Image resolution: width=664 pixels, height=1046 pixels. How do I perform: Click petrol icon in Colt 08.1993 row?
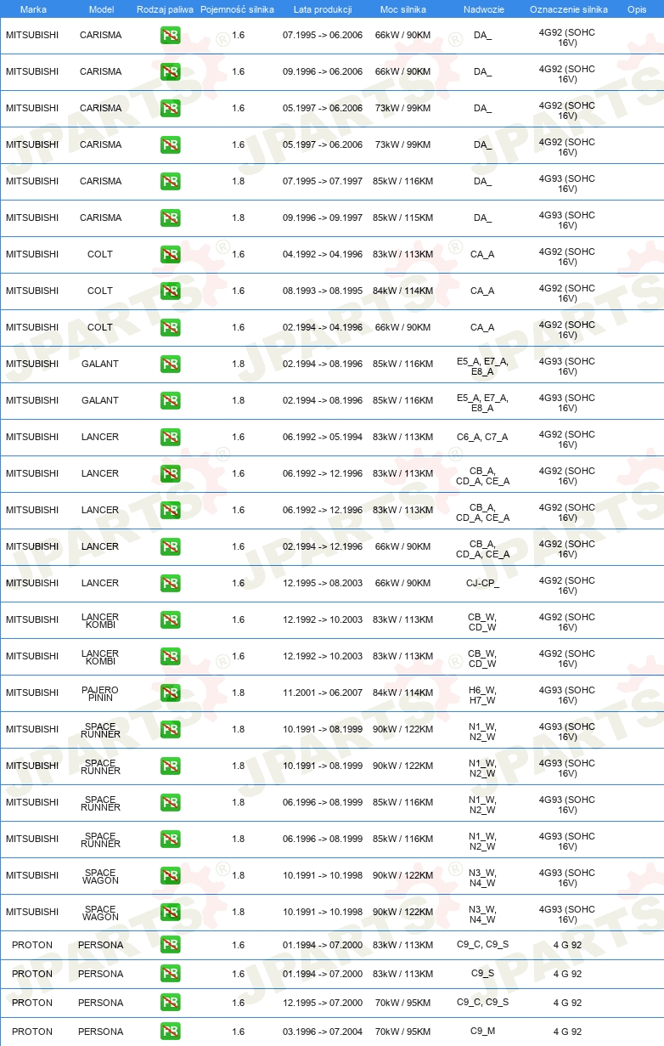(170, 291)
